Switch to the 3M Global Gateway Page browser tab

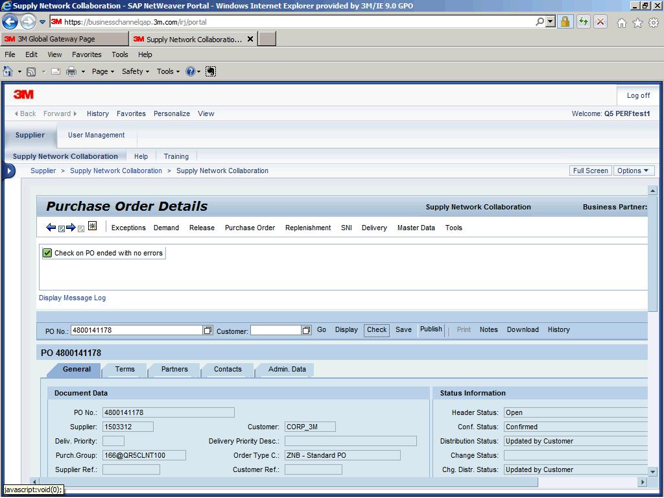pyautogui.click(x=64, y=39)
